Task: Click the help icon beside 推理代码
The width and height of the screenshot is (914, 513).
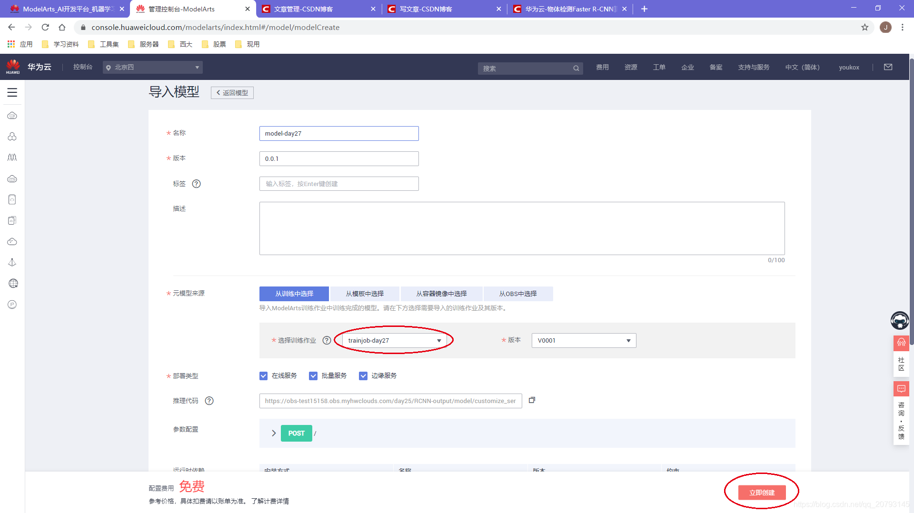Action: point(209,401)
